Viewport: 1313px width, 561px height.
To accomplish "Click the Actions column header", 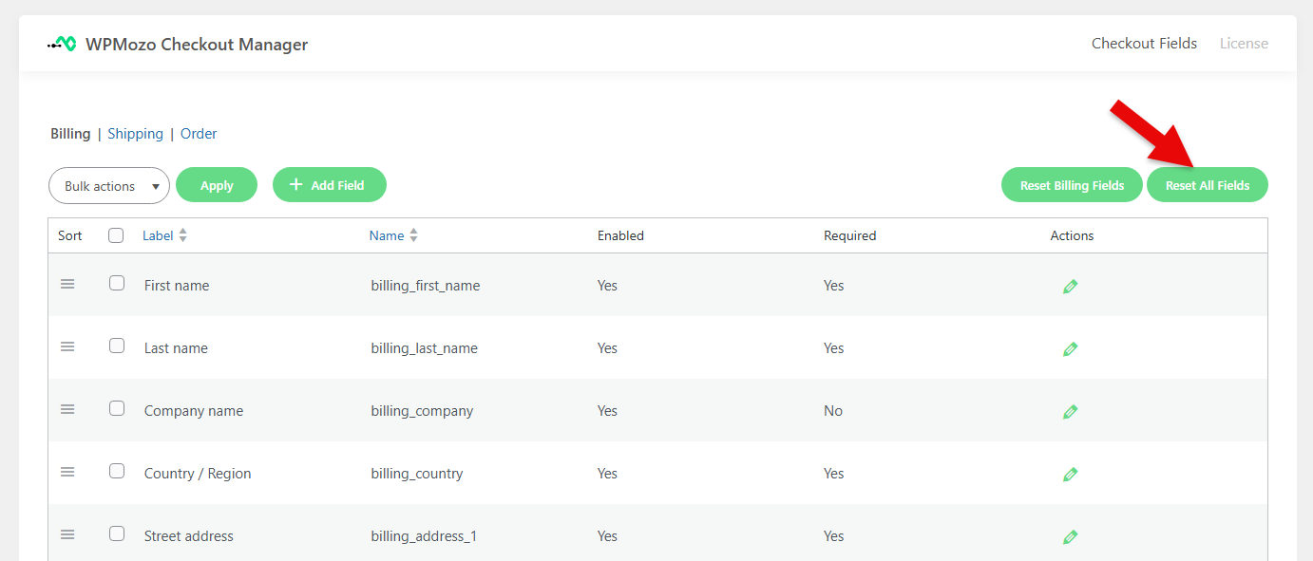I will coord(1073,235).
